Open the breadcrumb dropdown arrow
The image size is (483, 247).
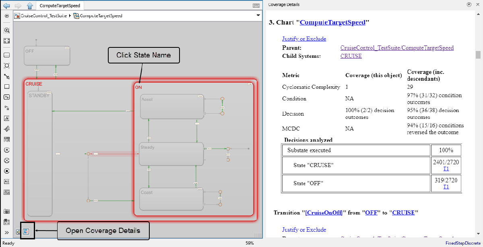coord(258,16)
